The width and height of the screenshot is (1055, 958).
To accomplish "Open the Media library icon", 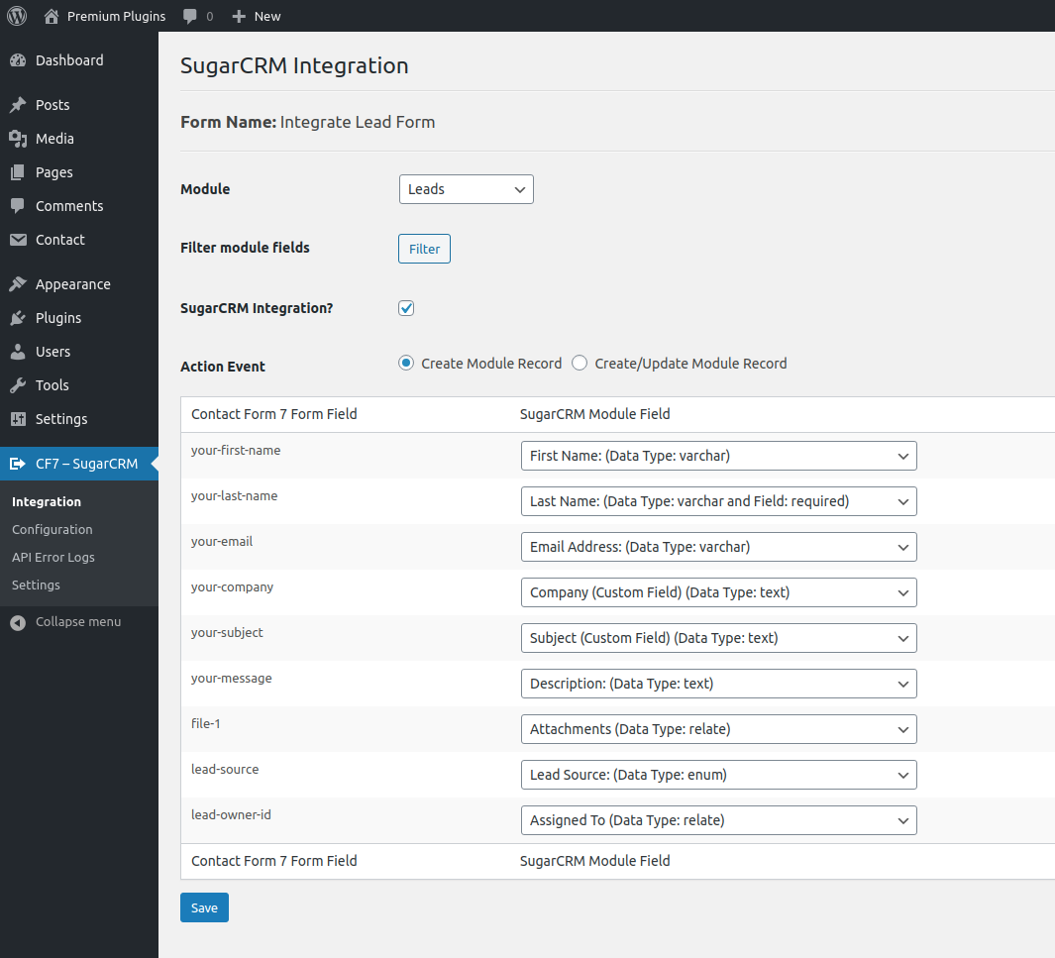I will click(x=20, y=139).
